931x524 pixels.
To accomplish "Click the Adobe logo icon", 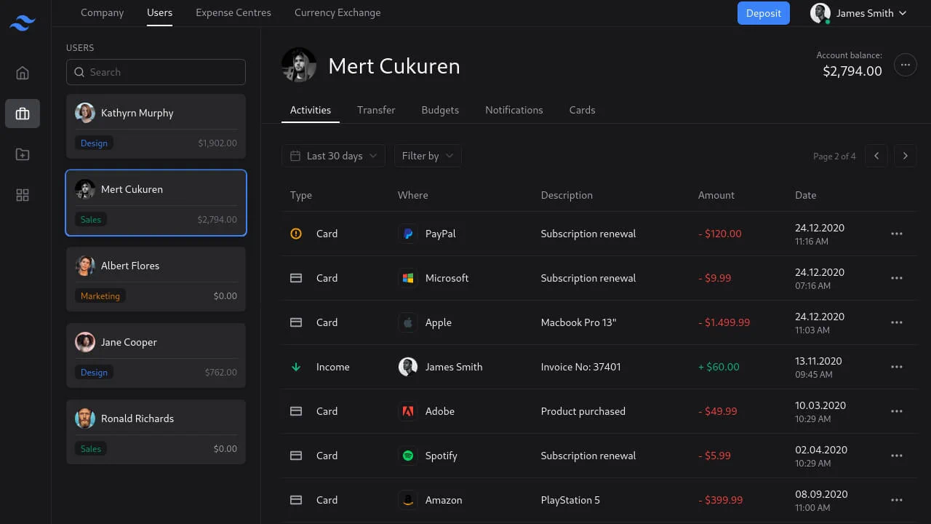I will [x=408, y=411].
